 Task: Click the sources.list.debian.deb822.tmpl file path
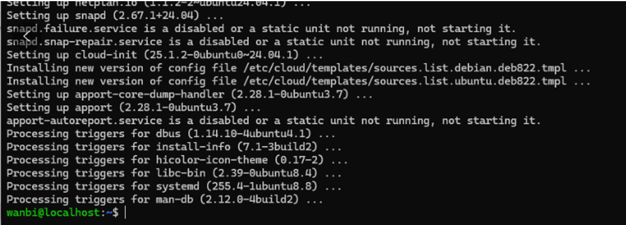[405, 68]
